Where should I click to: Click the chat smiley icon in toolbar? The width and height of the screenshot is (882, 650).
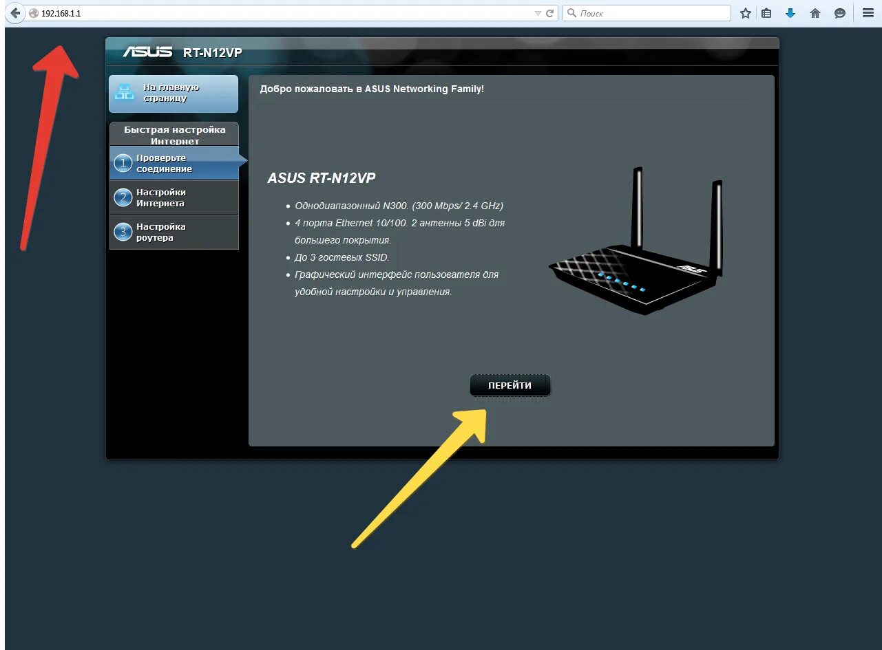[x=840, y=13]
